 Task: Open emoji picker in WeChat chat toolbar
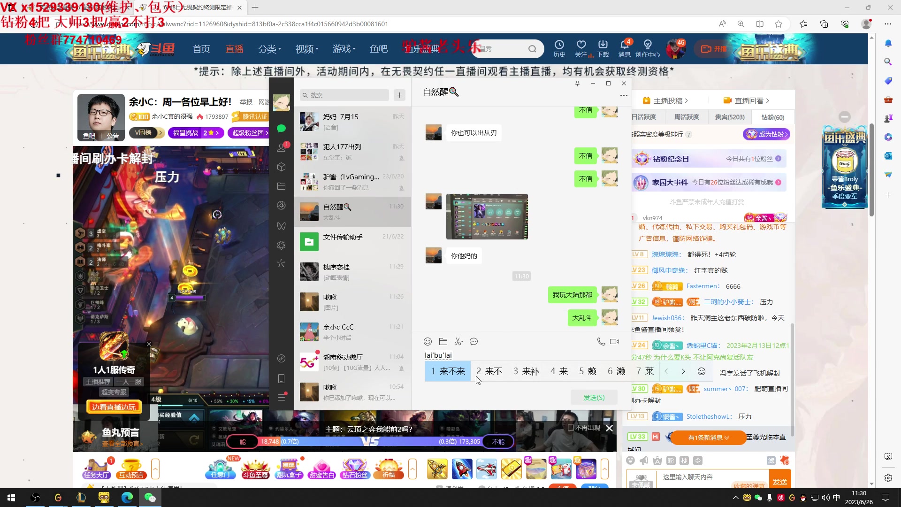click(428, 341)
